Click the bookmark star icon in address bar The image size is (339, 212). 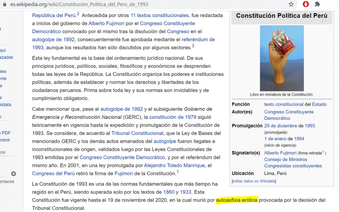(x=291, y=4)
